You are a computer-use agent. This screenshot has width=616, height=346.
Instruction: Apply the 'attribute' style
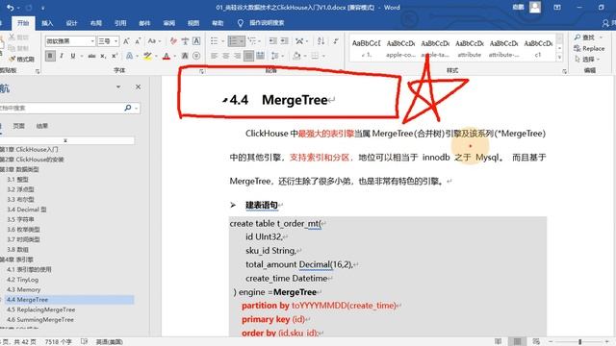(470, 48)
